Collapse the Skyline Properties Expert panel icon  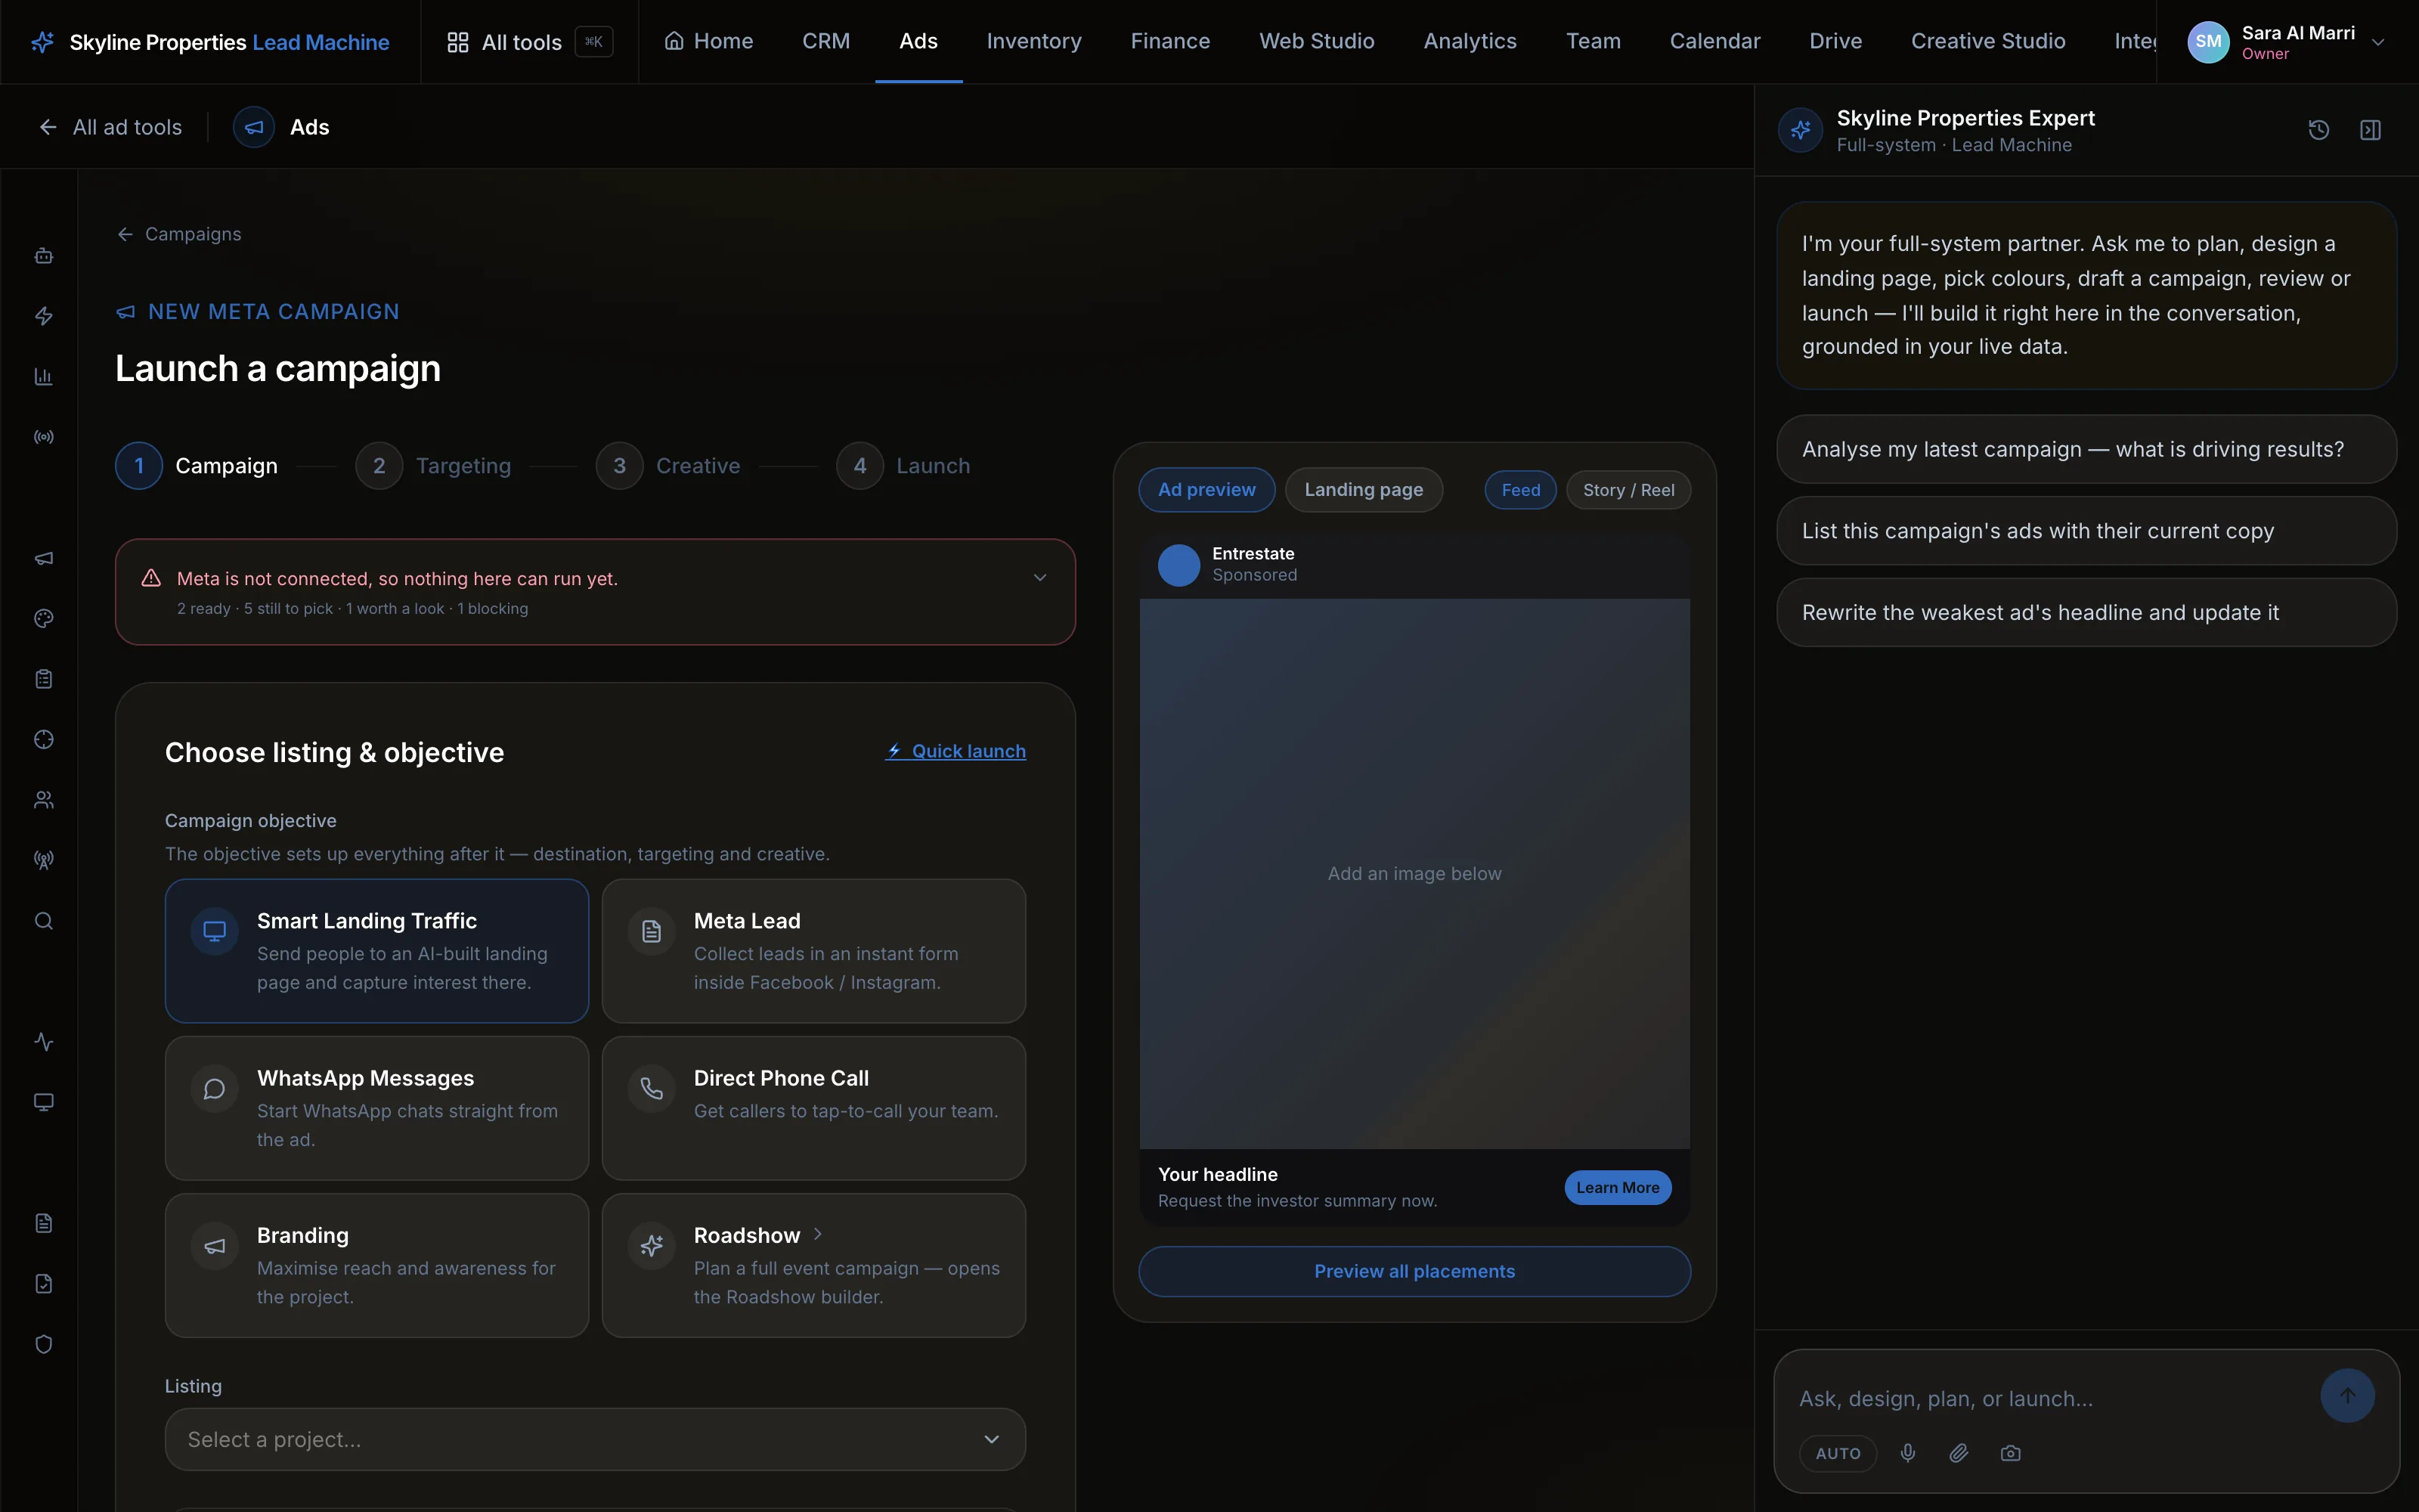point(2370,130)
